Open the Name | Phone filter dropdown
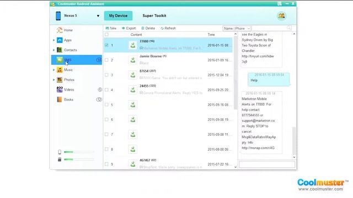Viewport: 353px width, 198px height. click(237, 29)
